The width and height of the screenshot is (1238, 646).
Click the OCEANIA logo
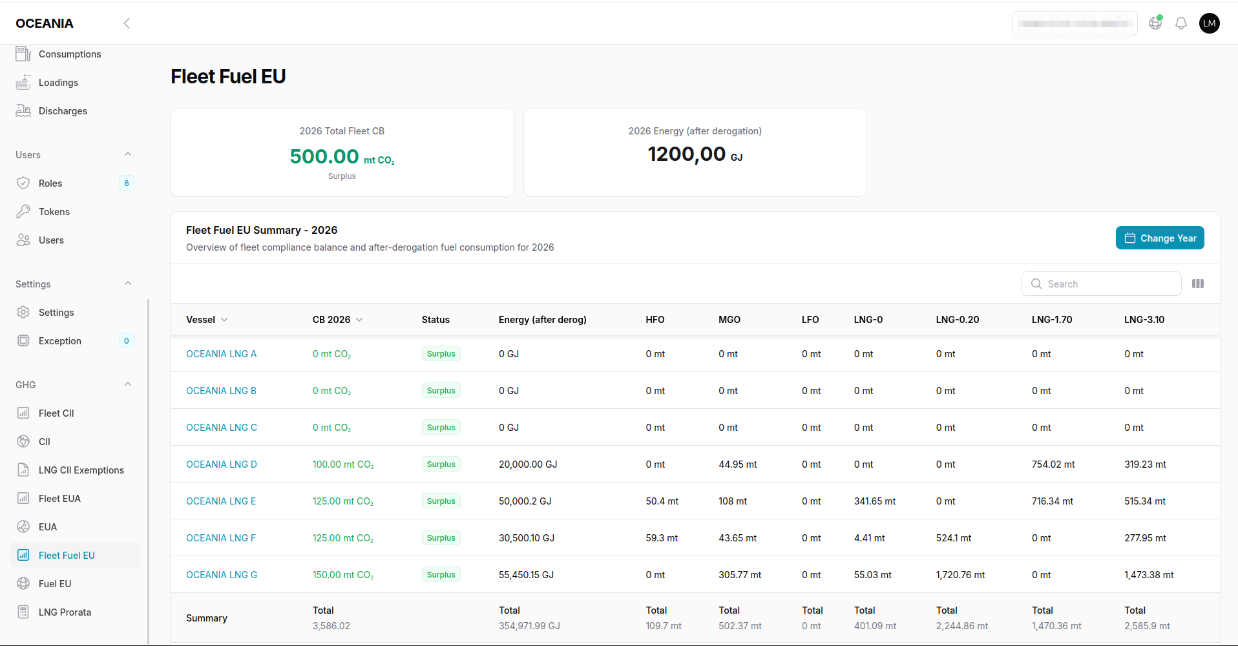pyautogui.click(x=45, y=23)
